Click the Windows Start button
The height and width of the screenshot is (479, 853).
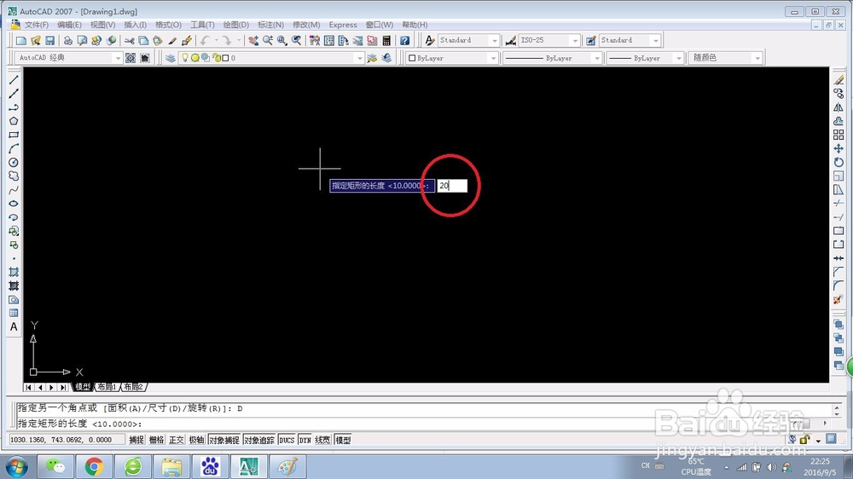pos(16,467)
